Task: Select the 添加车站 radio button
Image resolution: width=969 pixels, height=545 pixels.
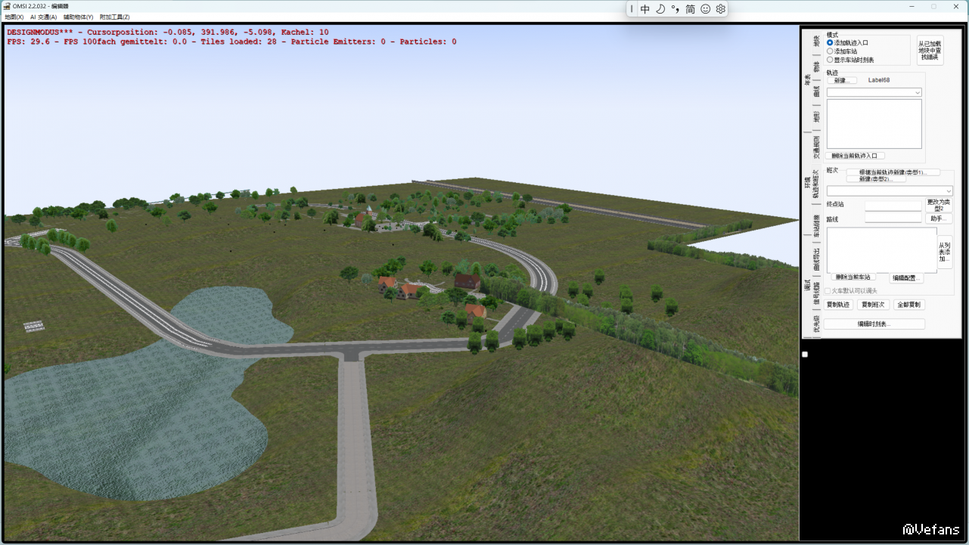Action: [x=830, y=51]
